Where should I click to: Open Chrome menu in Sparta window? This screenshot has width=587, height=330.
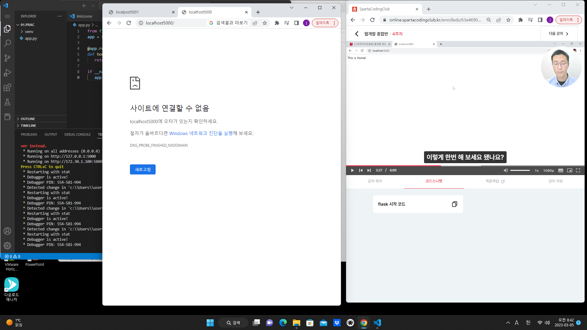tap(578, 20)
